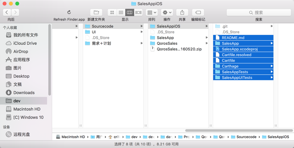Click the search (搜索) field
This screenshot has width=294, height=148.
[x=259, y=12]
